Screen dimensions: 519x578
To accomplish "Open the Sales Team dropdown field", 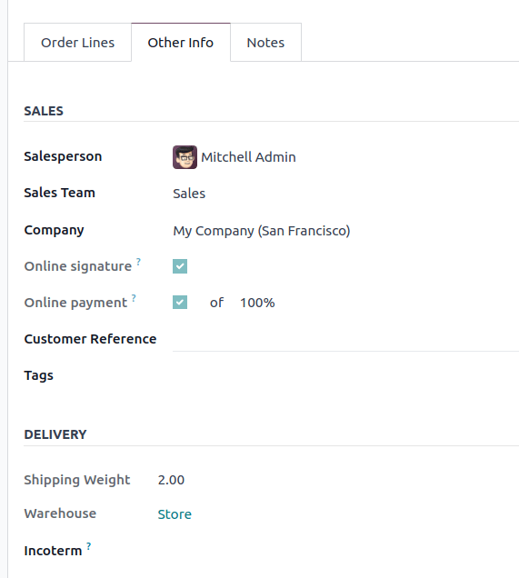I will pyautogui.click(x=345, y=194).
